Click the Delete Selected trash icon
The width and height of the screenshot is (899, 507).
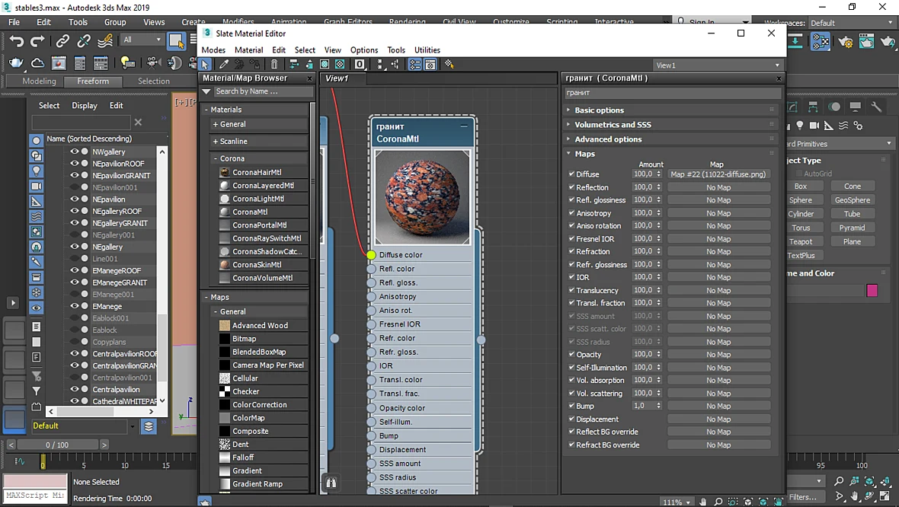pos(274,64)
